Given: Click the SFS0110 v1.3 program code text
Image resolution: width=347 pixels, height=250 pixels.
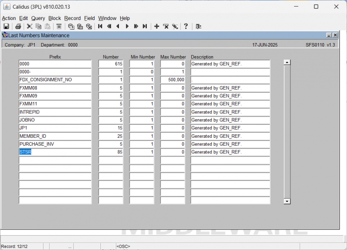Looking at the screenshot, I should [x=321, y=45].
